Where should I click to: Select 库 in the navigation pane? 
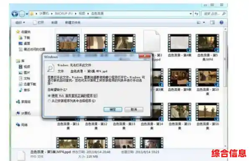(20, 61)
